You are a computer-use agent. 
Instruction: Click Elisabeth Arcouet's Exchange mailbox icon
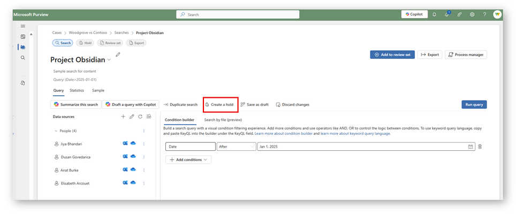(x=125, y=183)
